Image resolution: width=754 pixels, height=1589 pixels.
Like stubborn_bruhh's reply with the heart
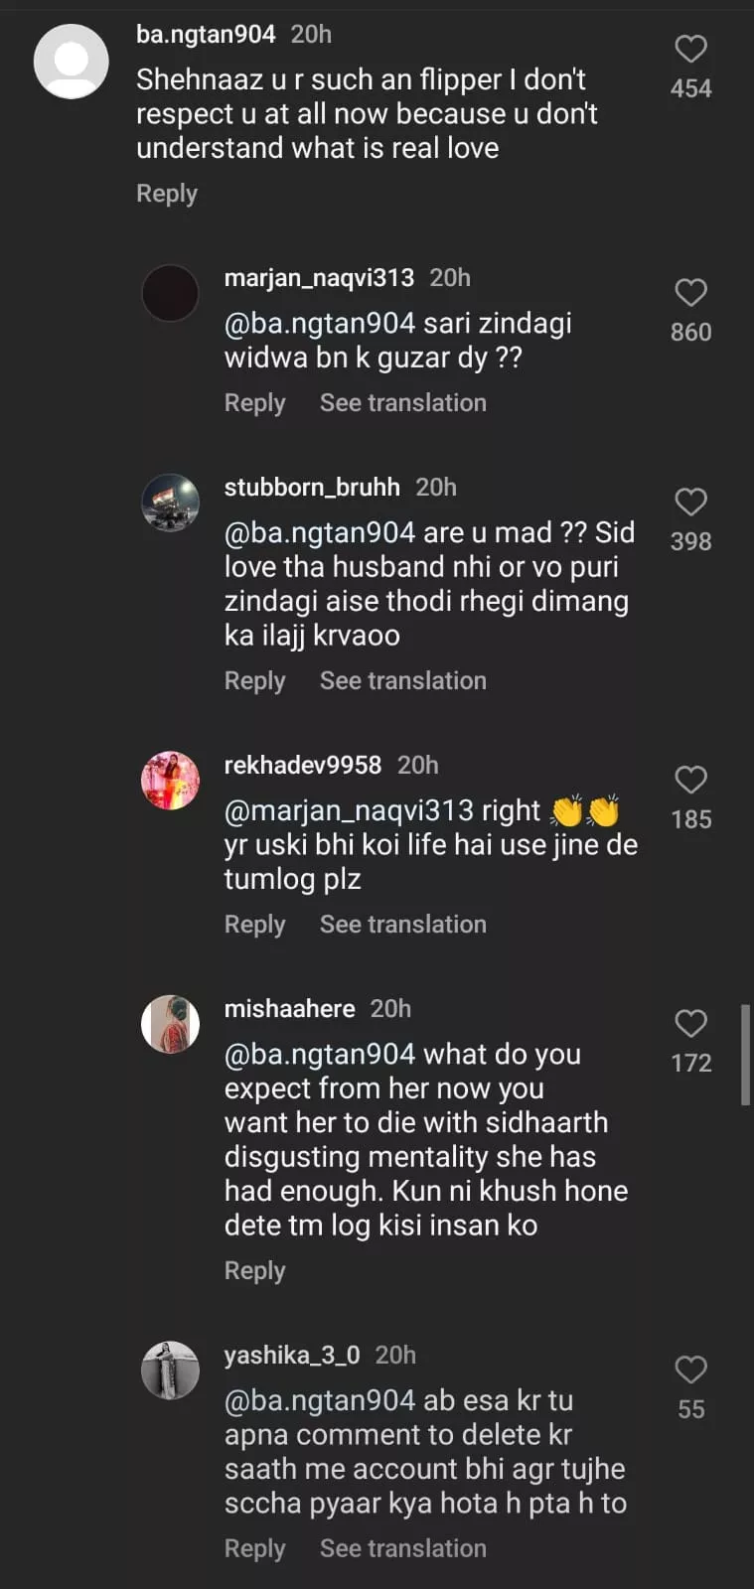coord(690,503)
